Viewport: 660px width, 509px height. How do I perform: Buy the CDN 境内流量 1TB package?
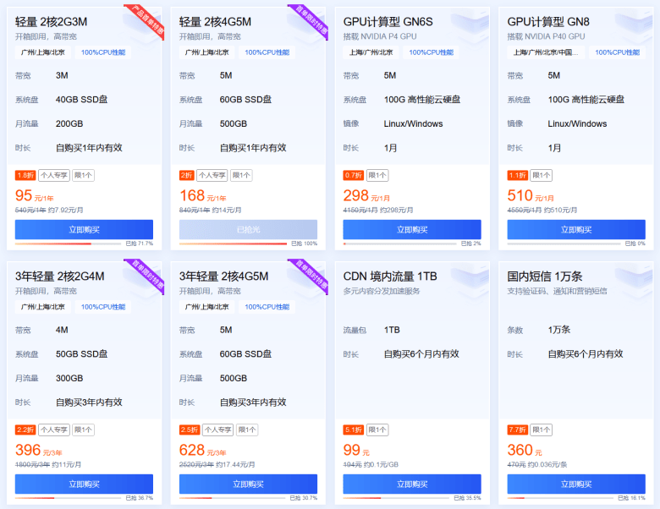[x=412, y=484]
